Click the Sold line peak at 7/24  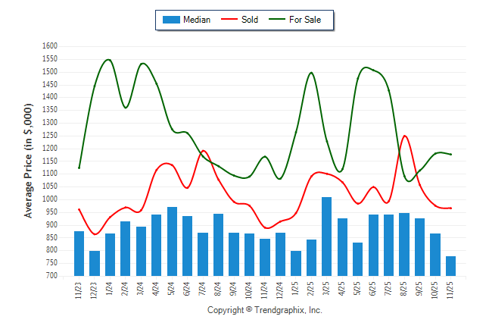(x=203, y=151)
